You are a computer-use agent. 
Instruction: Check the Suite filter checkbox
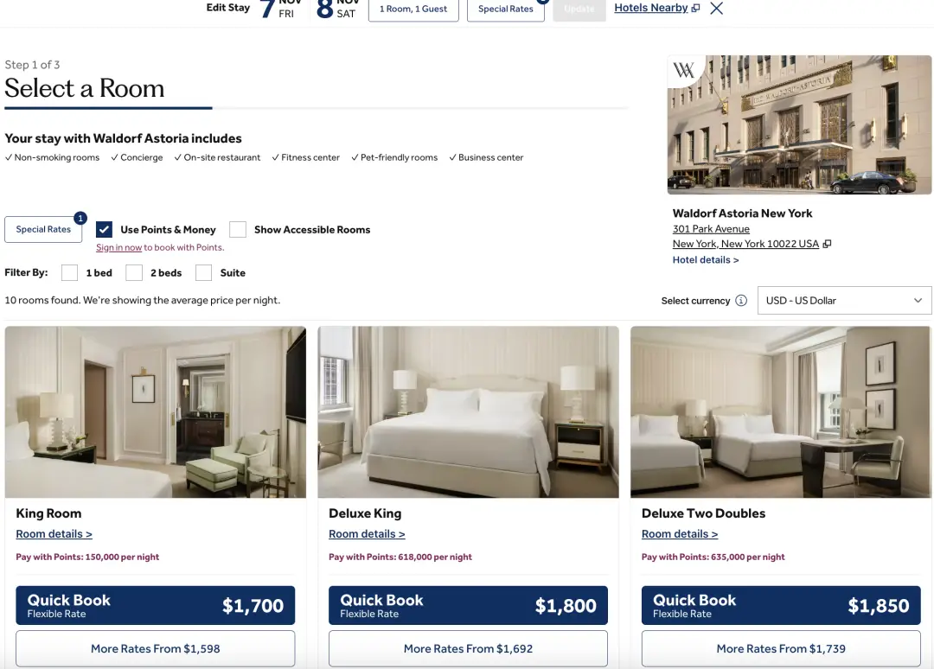204,272
